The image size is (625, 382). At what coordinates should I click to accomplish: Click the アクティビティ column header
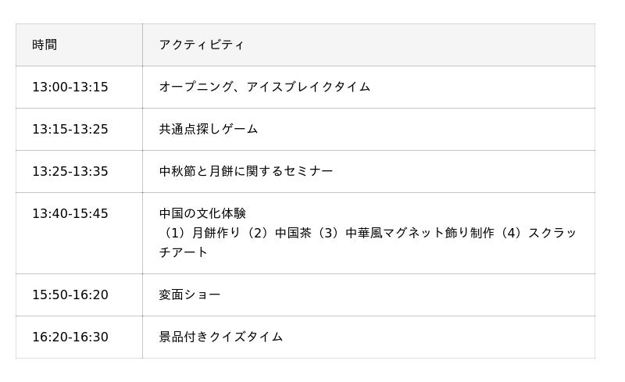202,45
